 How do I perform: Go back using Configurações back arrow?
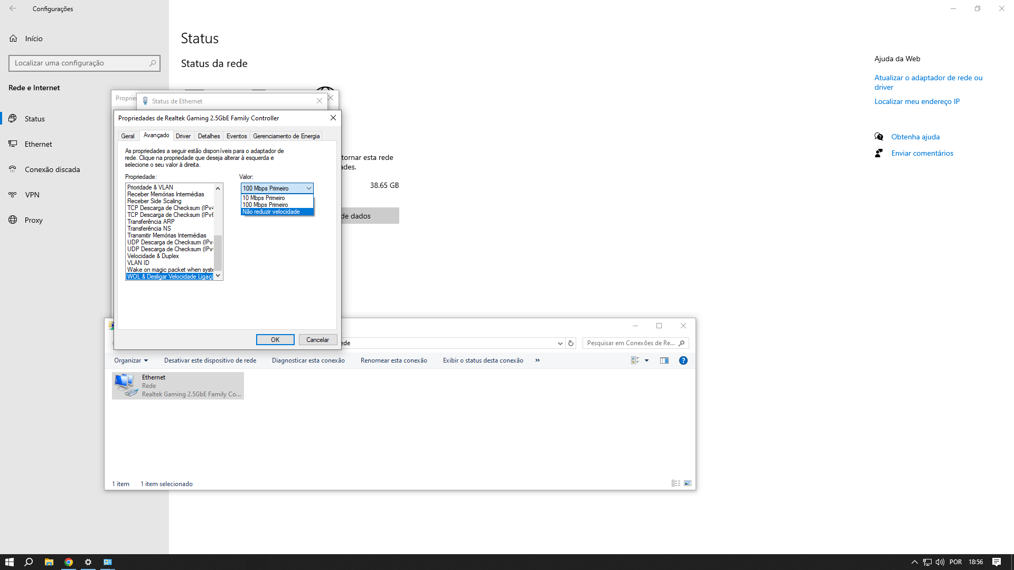(x=13, y=8)
